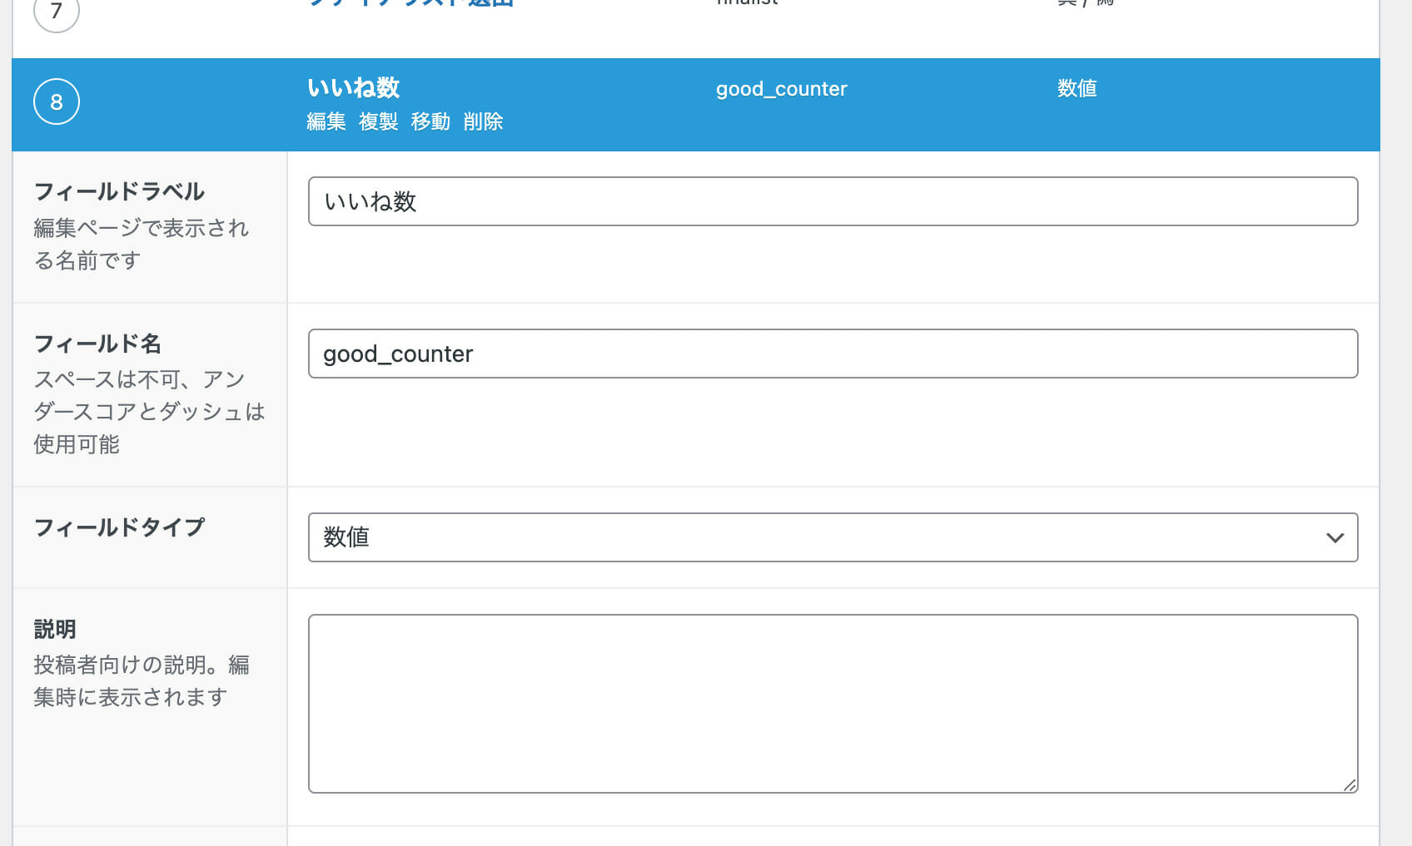Screen dimensions: 1412x846
Task: Click 削除 to delete the field
Action: [x=483, y=121]
